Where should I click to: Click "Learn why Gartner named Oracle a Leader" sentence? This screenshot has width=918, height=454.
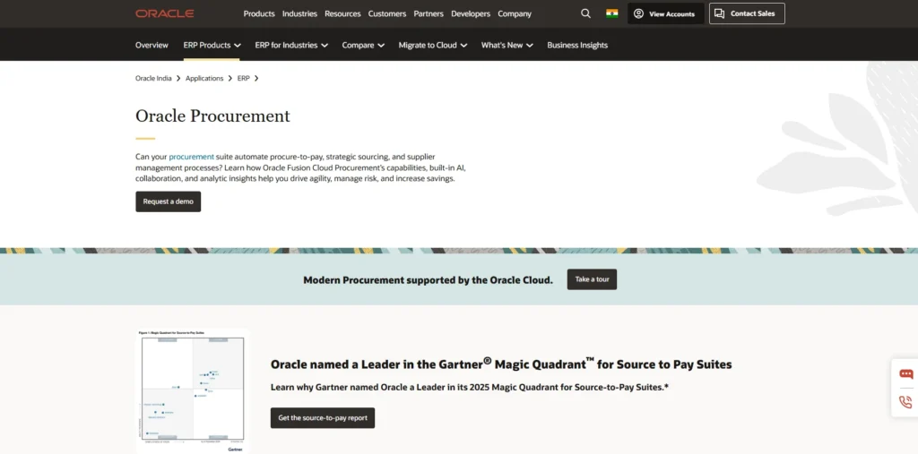(x=470, y=387)
